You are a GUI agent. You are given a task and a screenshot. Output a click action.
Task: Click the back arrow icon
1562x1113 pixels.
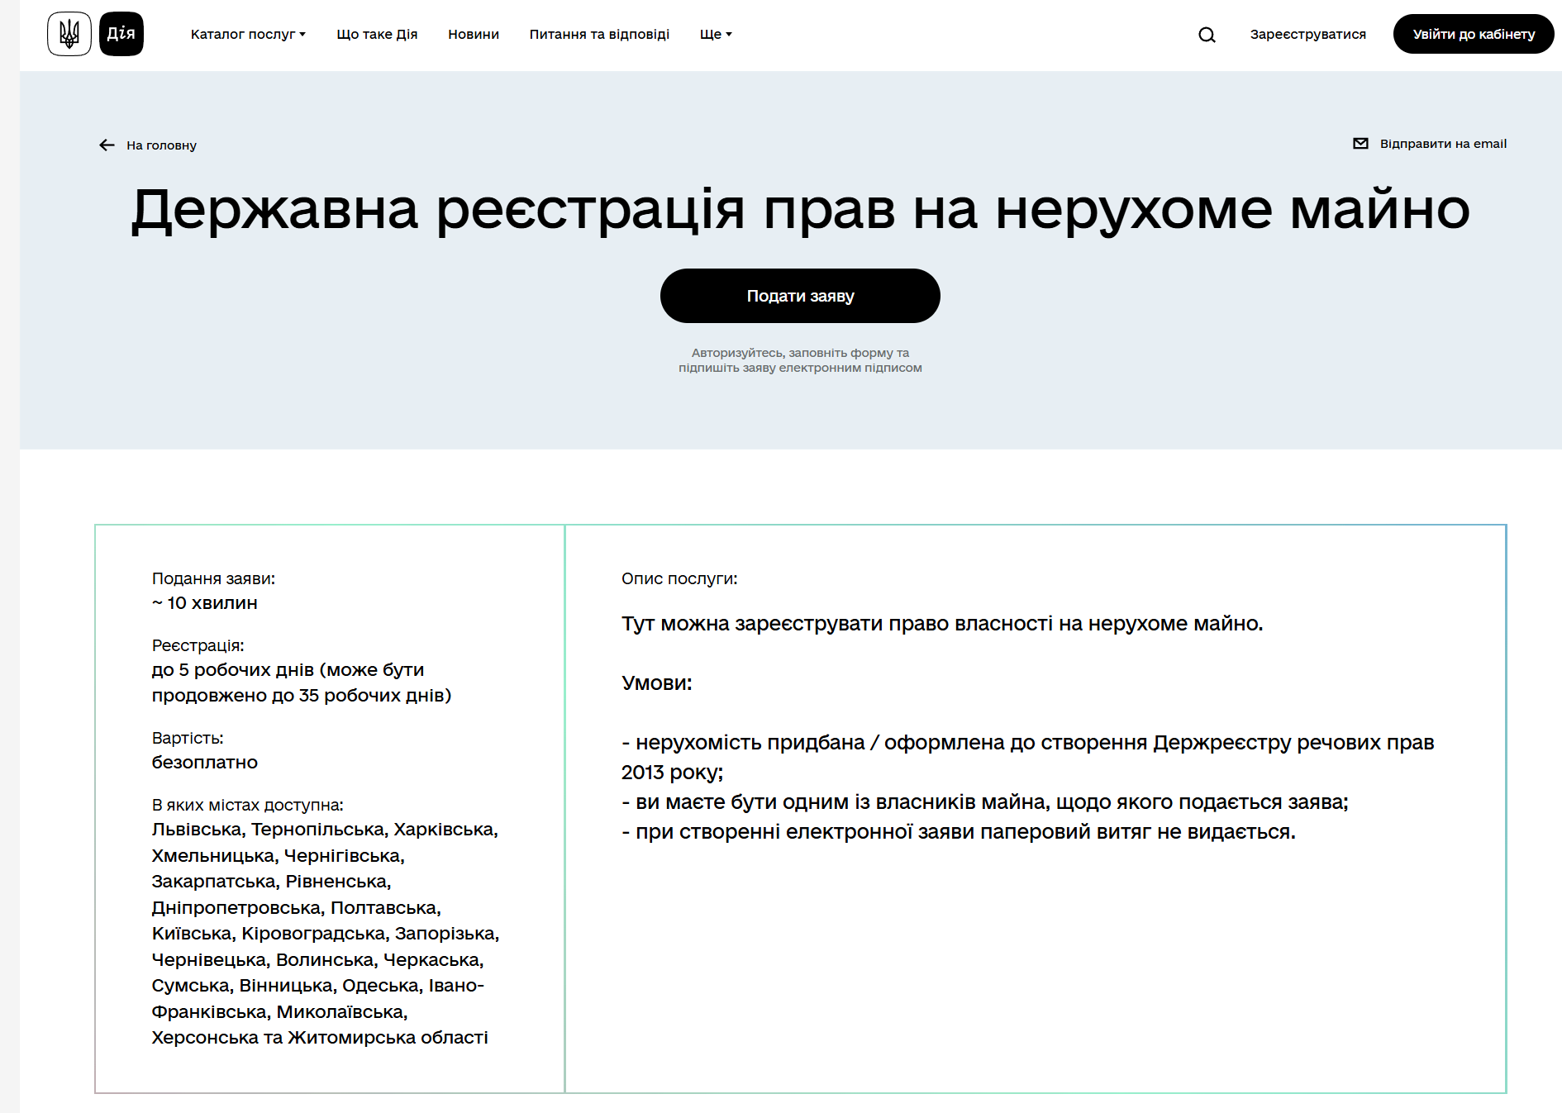click(107, 145)
